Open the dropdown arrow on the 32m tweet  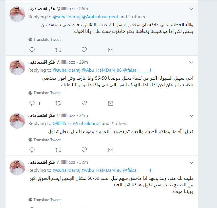(191, 163)
